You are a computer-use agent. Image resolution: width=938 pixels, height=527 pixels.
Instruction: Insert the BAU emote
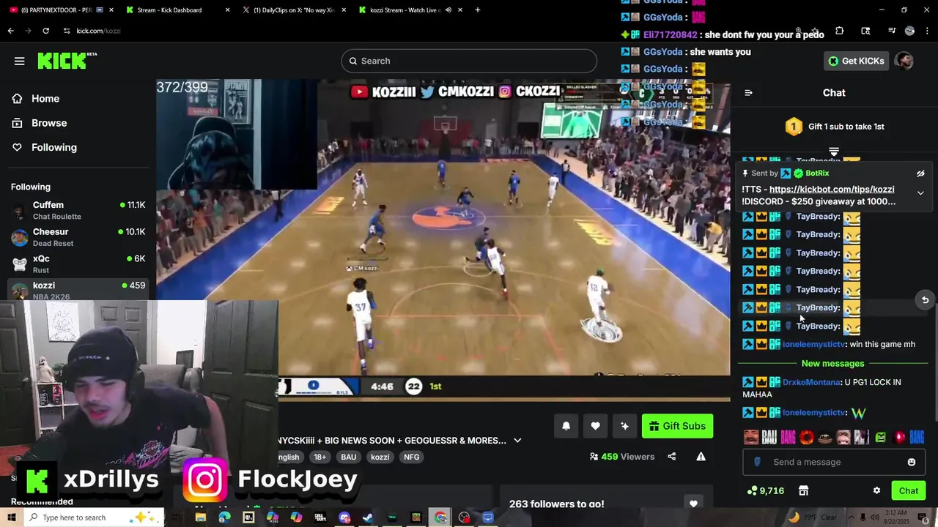click(769, 438)
